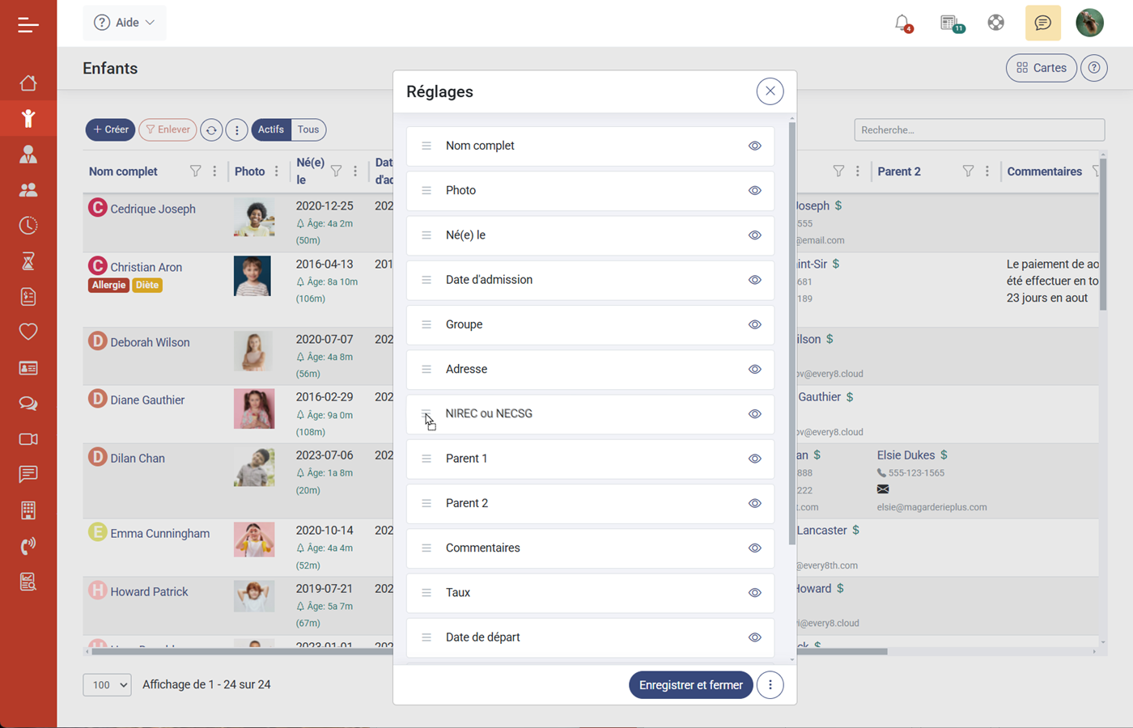Toggle the Taux column eye icon
Screen dimensions: 1133x728
[754, 593]
